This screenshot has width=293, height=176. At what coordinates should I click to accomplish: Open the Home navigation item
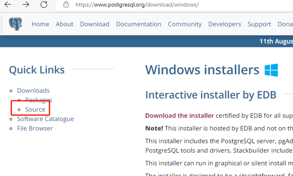tap(40, 24)
